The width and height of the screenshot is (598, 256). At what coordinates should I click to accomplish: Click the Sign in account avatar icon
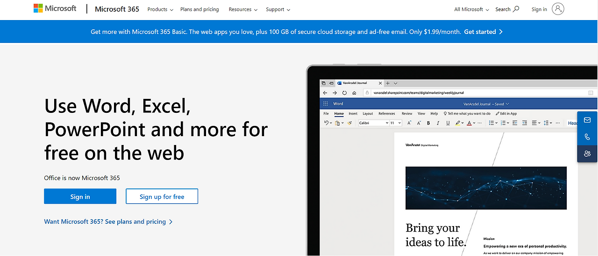558,9
